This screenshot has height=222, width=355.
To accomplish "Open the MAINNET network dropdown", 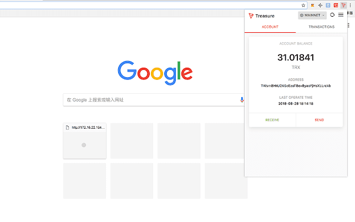I will click(312, 15).
